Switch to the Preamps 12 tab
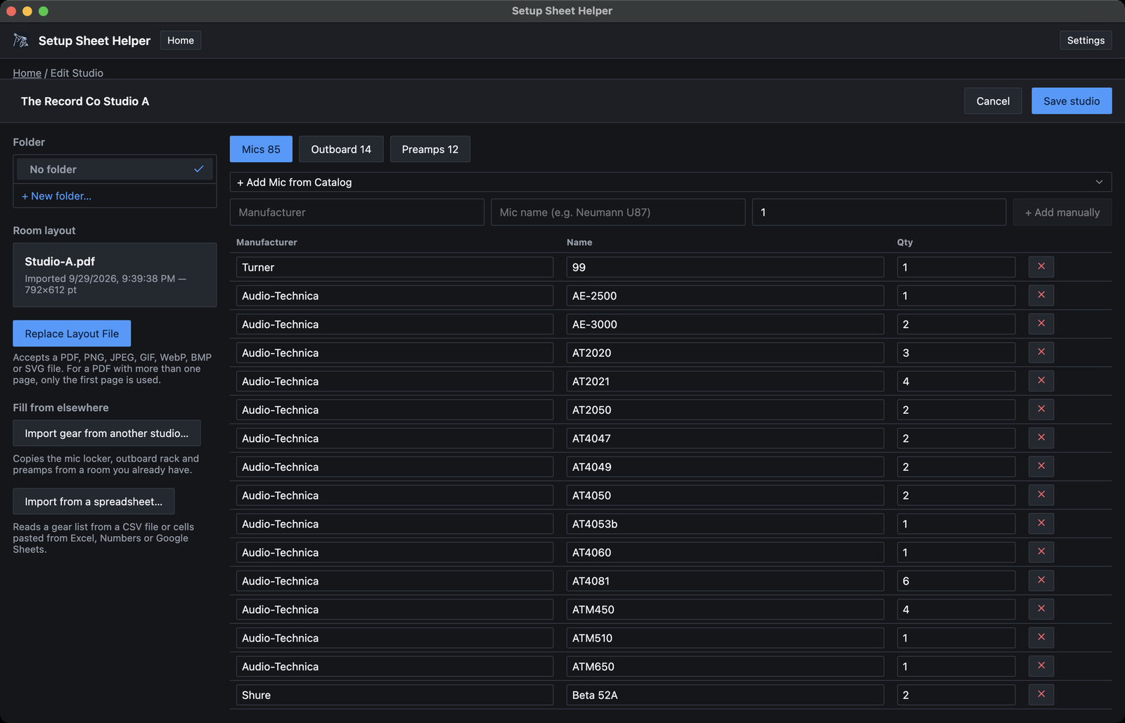1125x723 pixels. (x=430, y=149)
